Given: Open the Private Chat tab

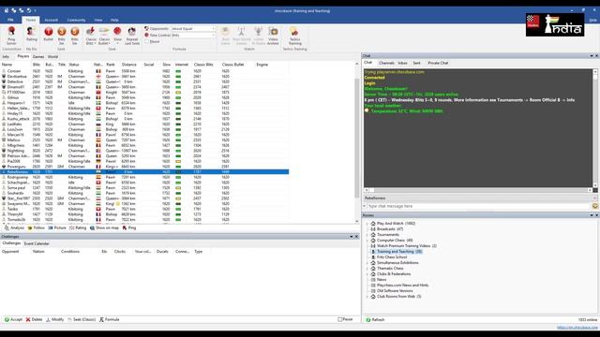Looking at the screenshot, I should 438,63.
